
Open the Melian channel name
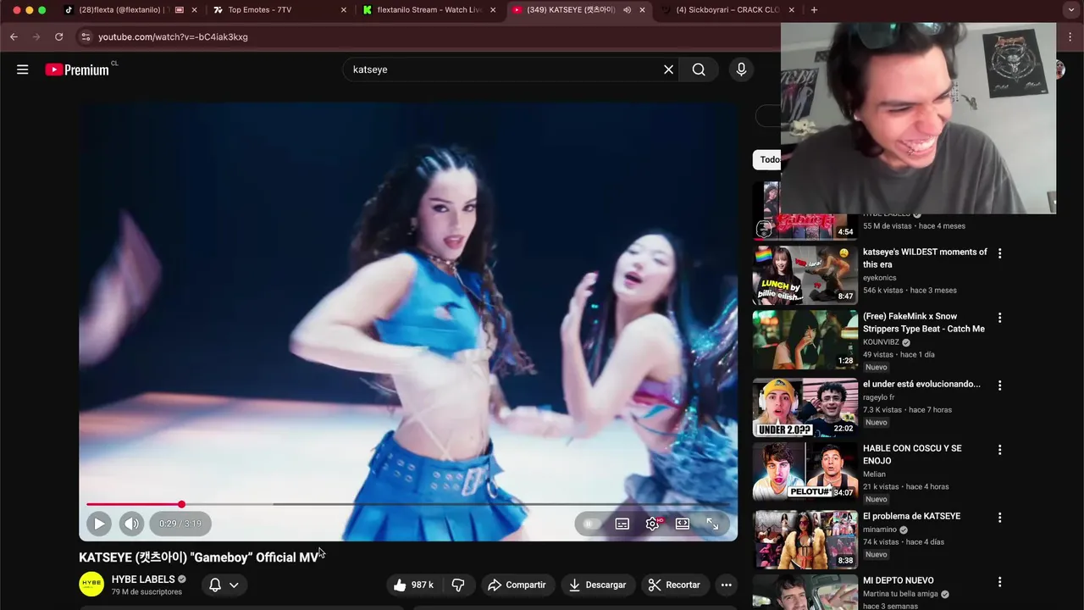click(874, 474)
